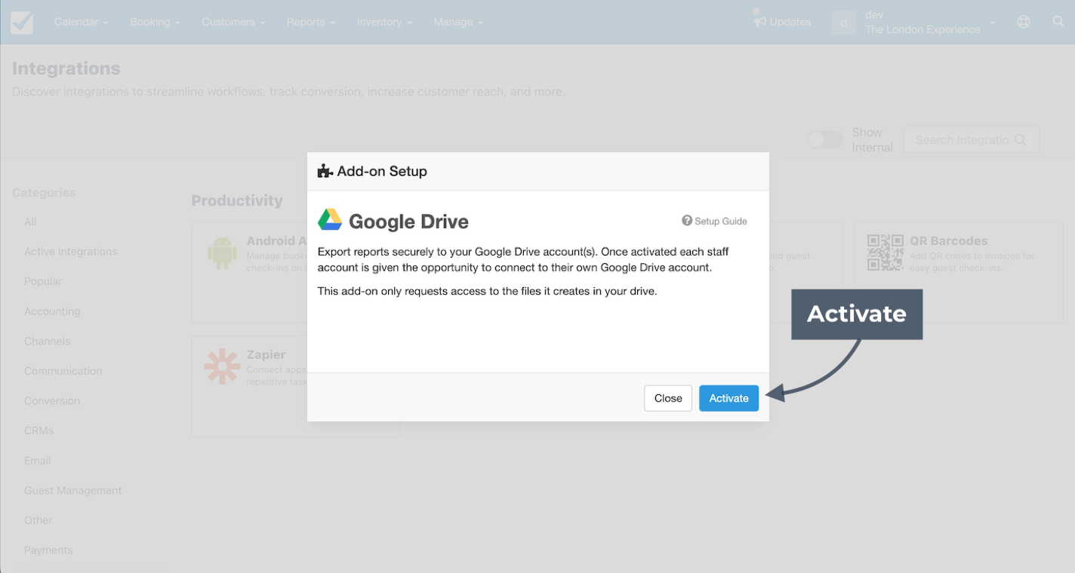Open the Booking dropdown menu

coord(155,23)
